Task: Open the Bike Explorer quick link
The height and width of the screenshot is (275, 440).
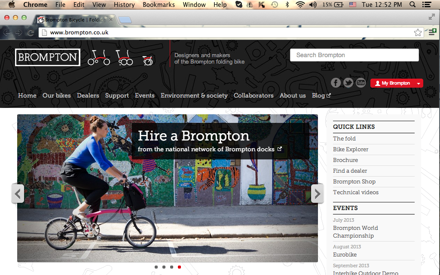Action: coord(351,149)
